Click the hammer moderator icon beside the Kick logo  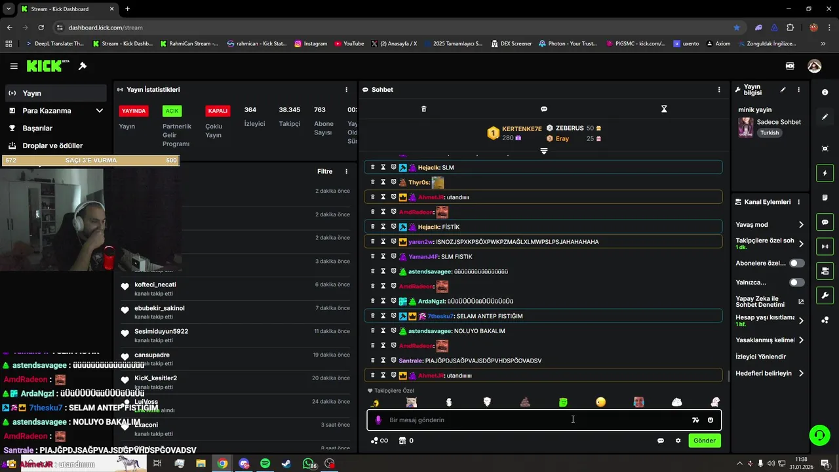[83, 66]
